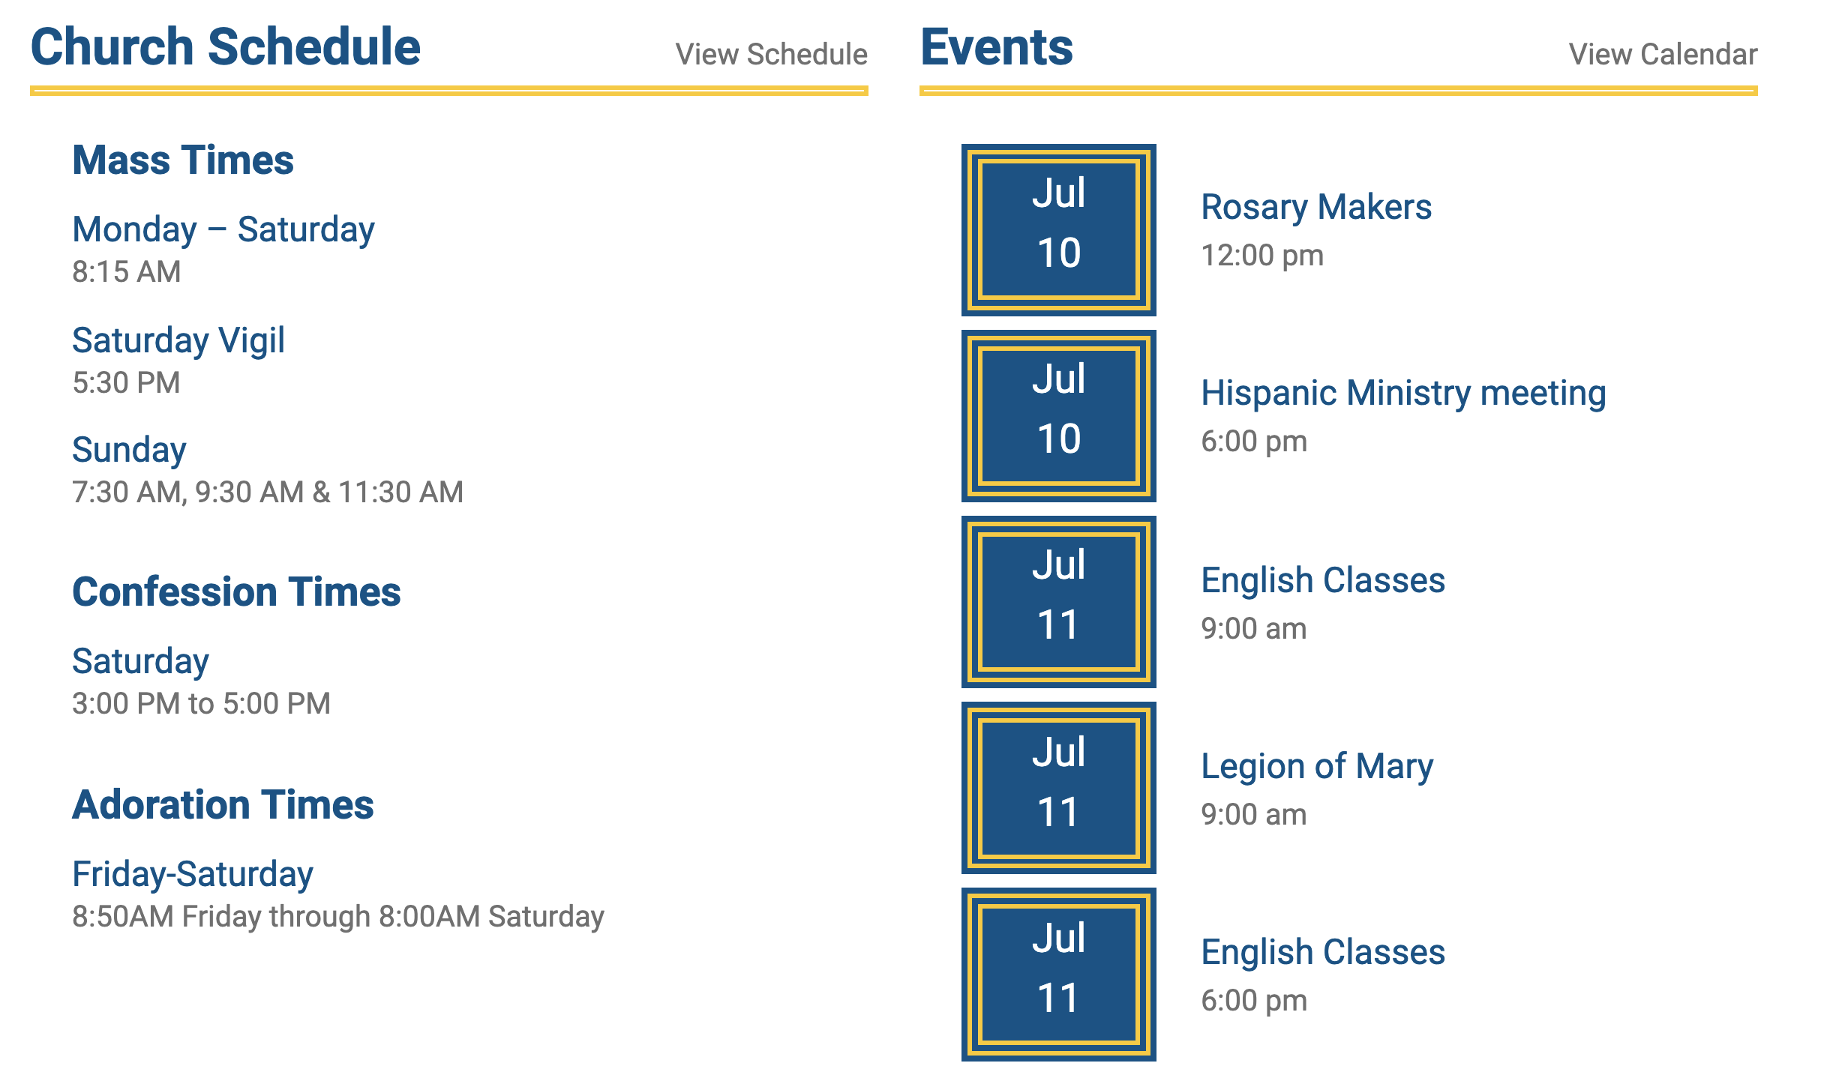Open the View Schedule link
Screen dimensions: 1836x1084
click(x=771, y=55)
